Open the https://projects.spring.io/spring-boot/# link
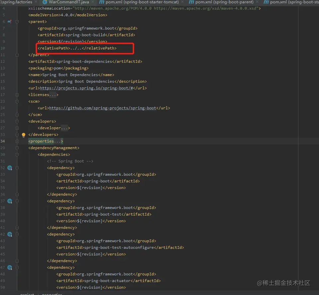This screenshot has height=295, width=319. coord(86,88)
